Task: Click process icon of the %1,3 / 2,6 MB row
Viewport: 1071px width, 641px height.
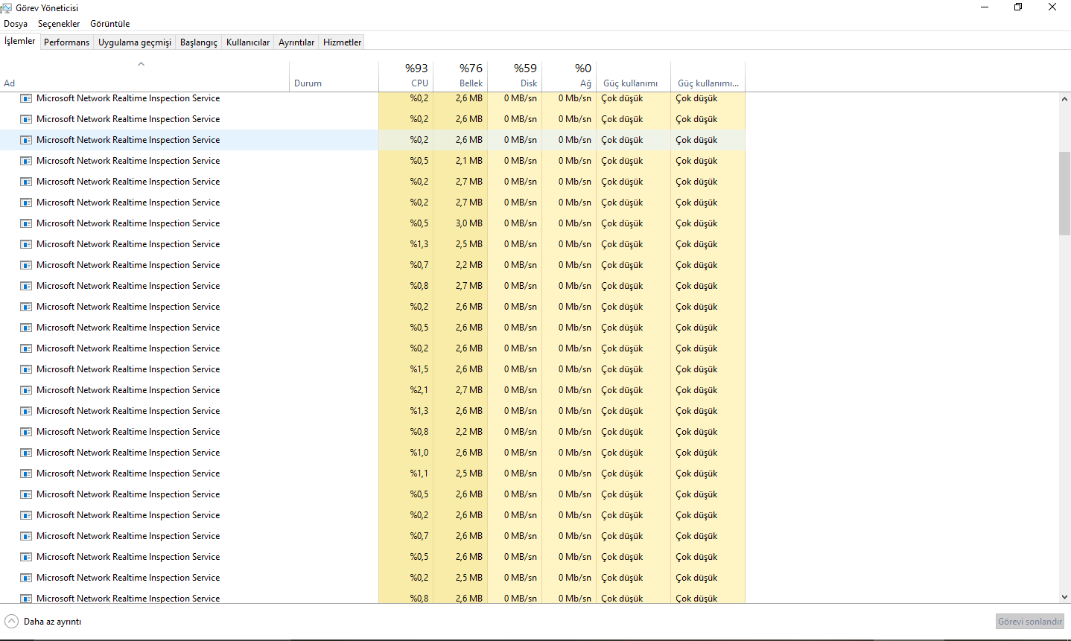Action: (26, 411)
